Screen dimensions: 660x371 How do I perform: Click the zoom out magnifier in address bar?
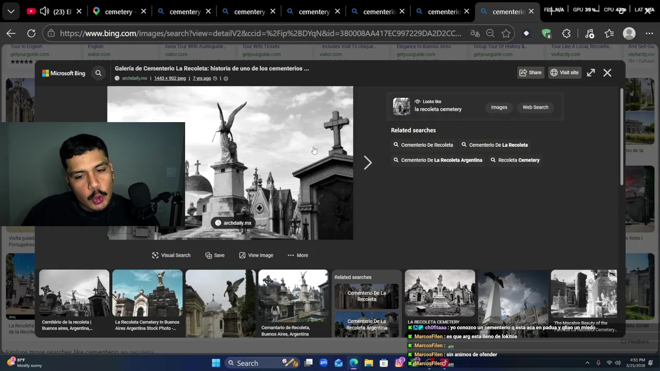coord(490,33)
